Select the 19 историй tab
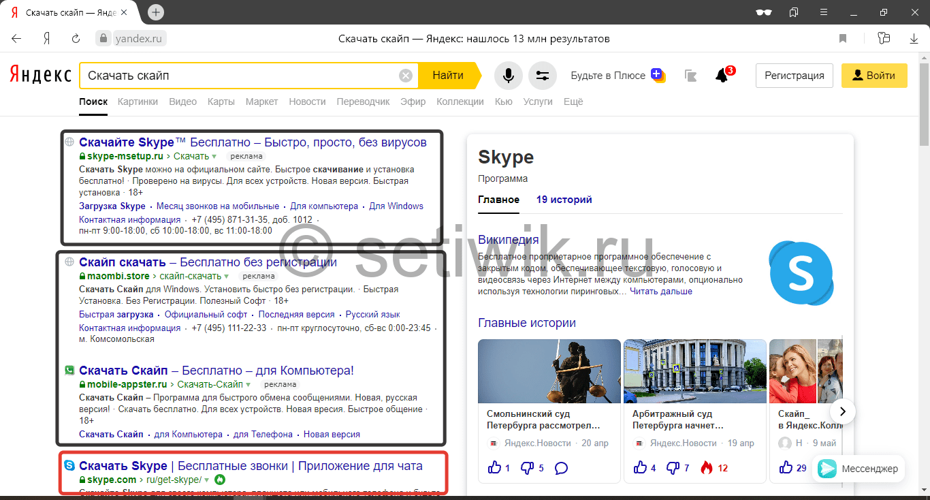Screen dimensions: 930x500 [564, 200]
